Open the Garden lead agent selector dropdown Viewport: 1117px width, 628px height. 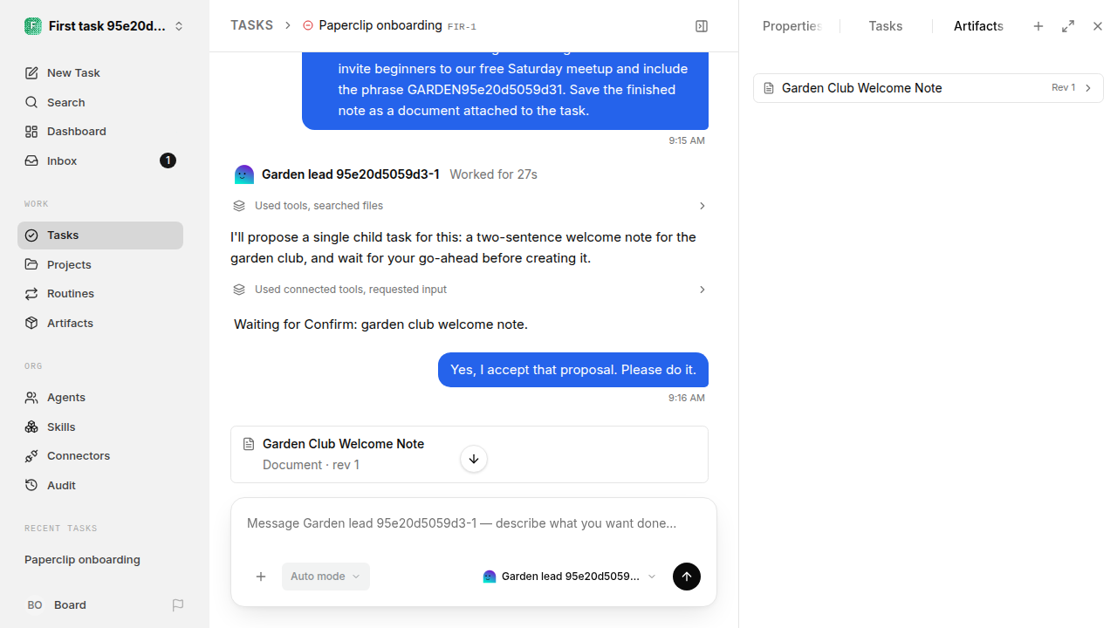pos(569,577)
